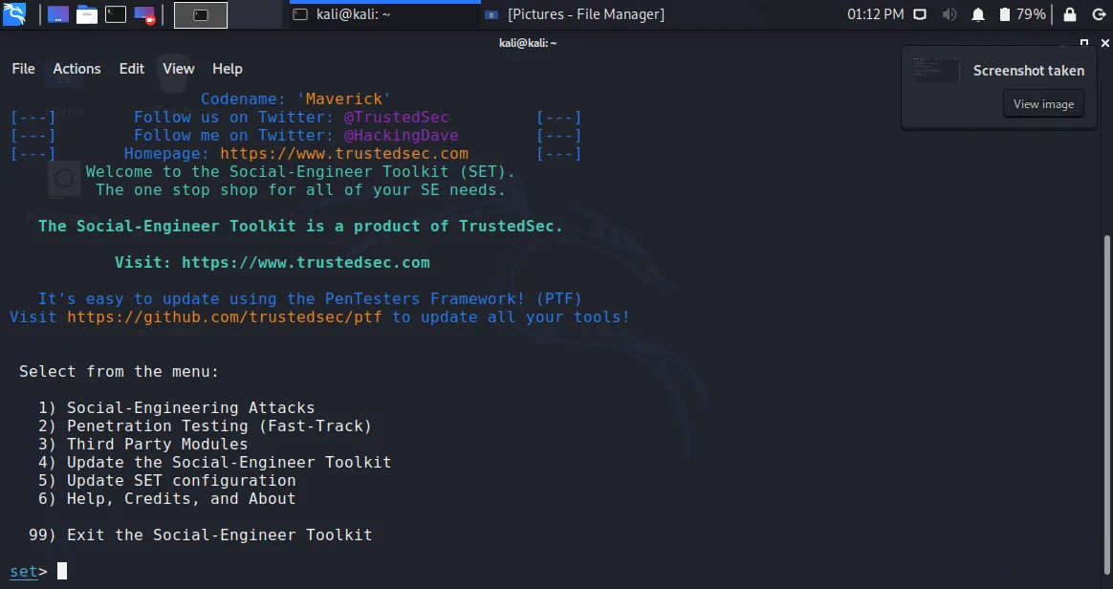1113x589 pixels.
Task: Maximize the terminal window
Action: [x=1084, y=43]
